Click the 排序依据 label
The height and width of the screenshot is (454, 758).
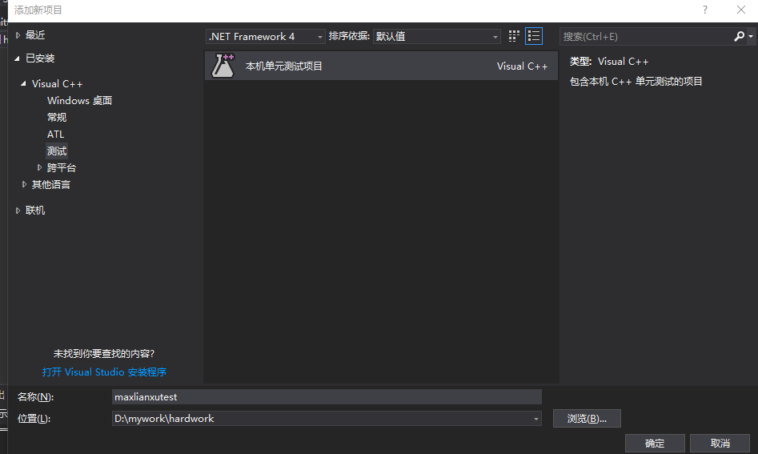click(x=349, y=36)
